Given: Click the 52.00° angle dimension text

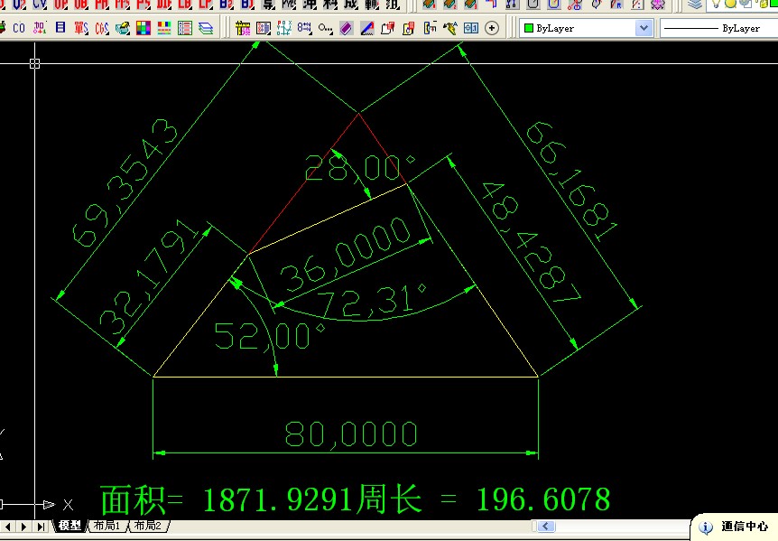Looking at the screenshot, I should click(269, 336).
